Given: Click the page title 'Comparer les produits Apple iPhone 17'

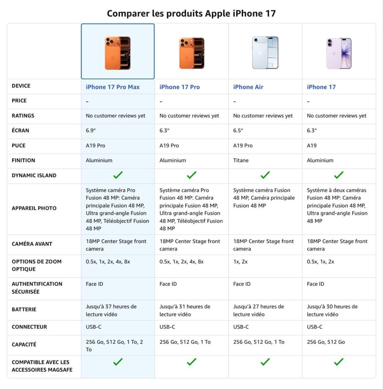Looking at the screenshot, I should 191,13.
